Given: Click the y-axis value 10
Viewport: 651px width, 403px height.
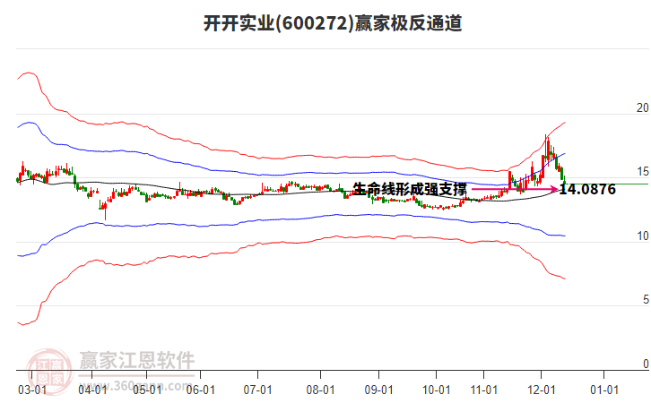Looking at the screenshot, I should [x=642, y=236].
